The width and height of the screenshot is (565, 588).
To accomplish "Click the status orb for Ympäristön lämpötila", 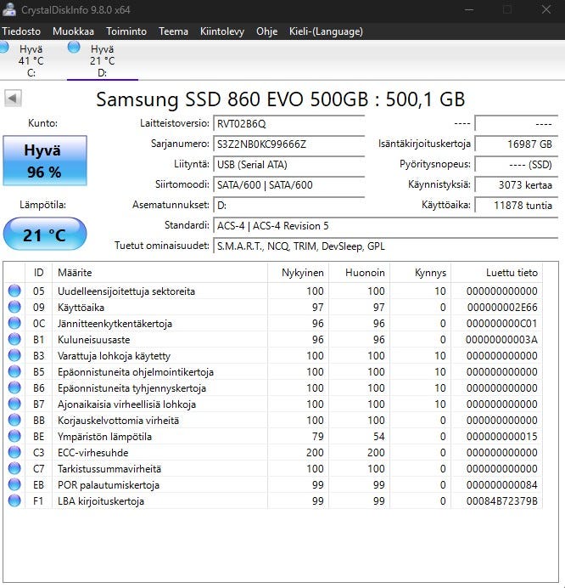I will point(14,437).
